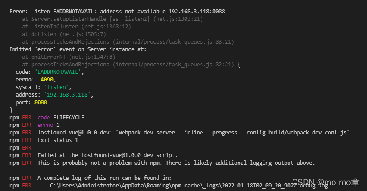Click the yellow port value 8088
Screen dimensions: 367x191
tap(41, 102)
